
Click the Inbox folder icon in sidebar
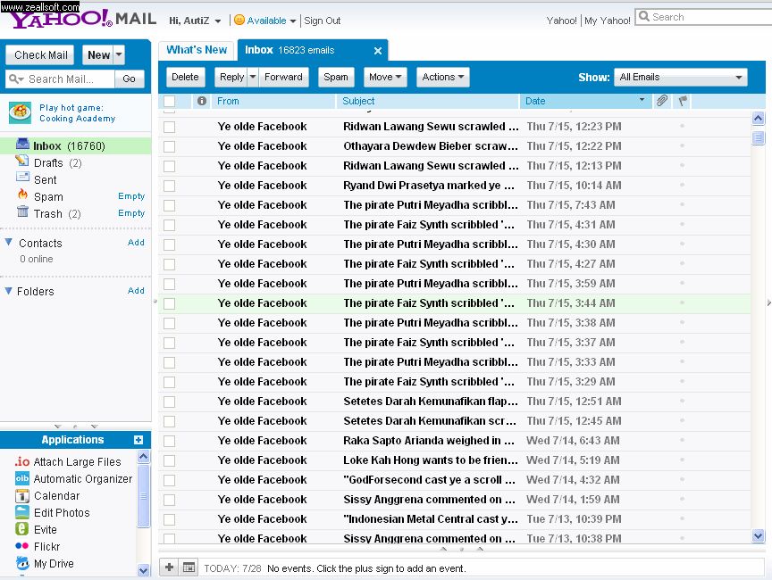(22, 144)
